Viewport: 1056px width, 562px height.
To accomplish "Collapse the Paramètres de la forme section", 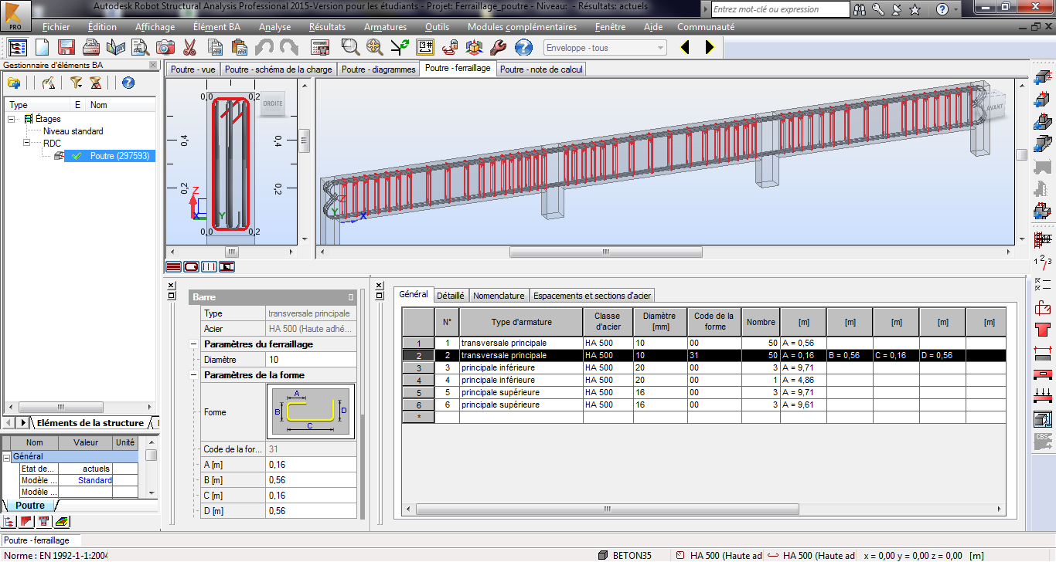I will click(193, 375).
